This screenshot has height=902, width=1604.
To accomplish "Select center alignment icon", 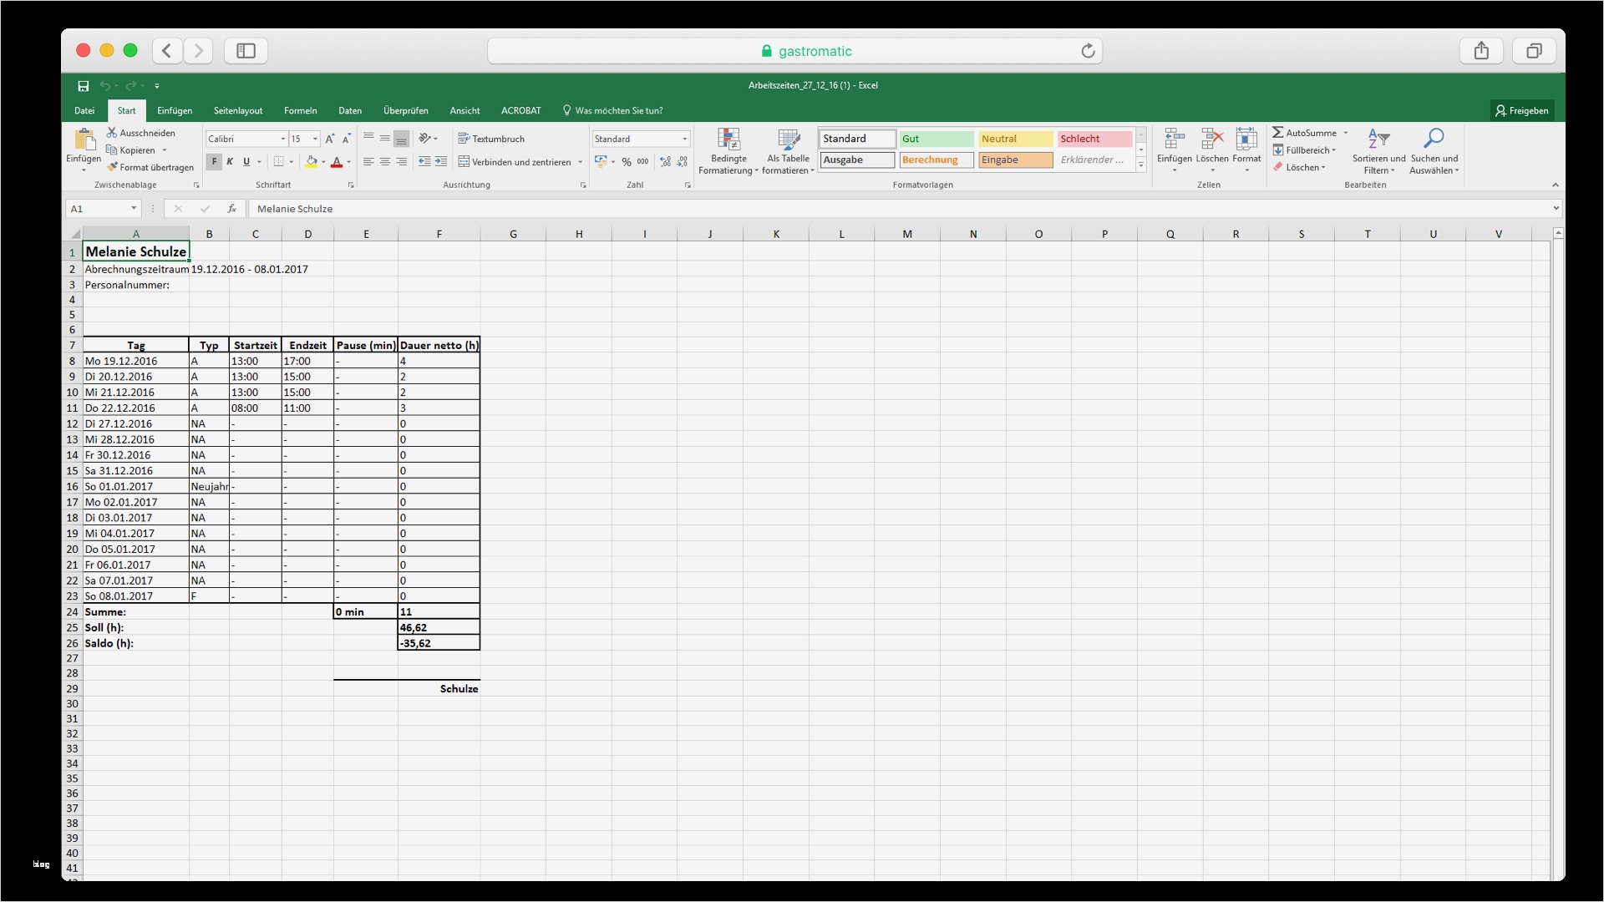I will [385, 161].
